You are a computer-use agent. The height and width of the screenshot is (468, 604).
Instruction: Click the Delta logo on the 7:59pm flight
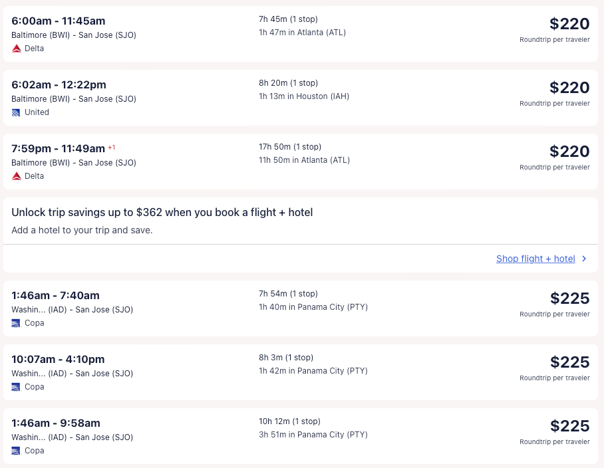tap(17, 176)
